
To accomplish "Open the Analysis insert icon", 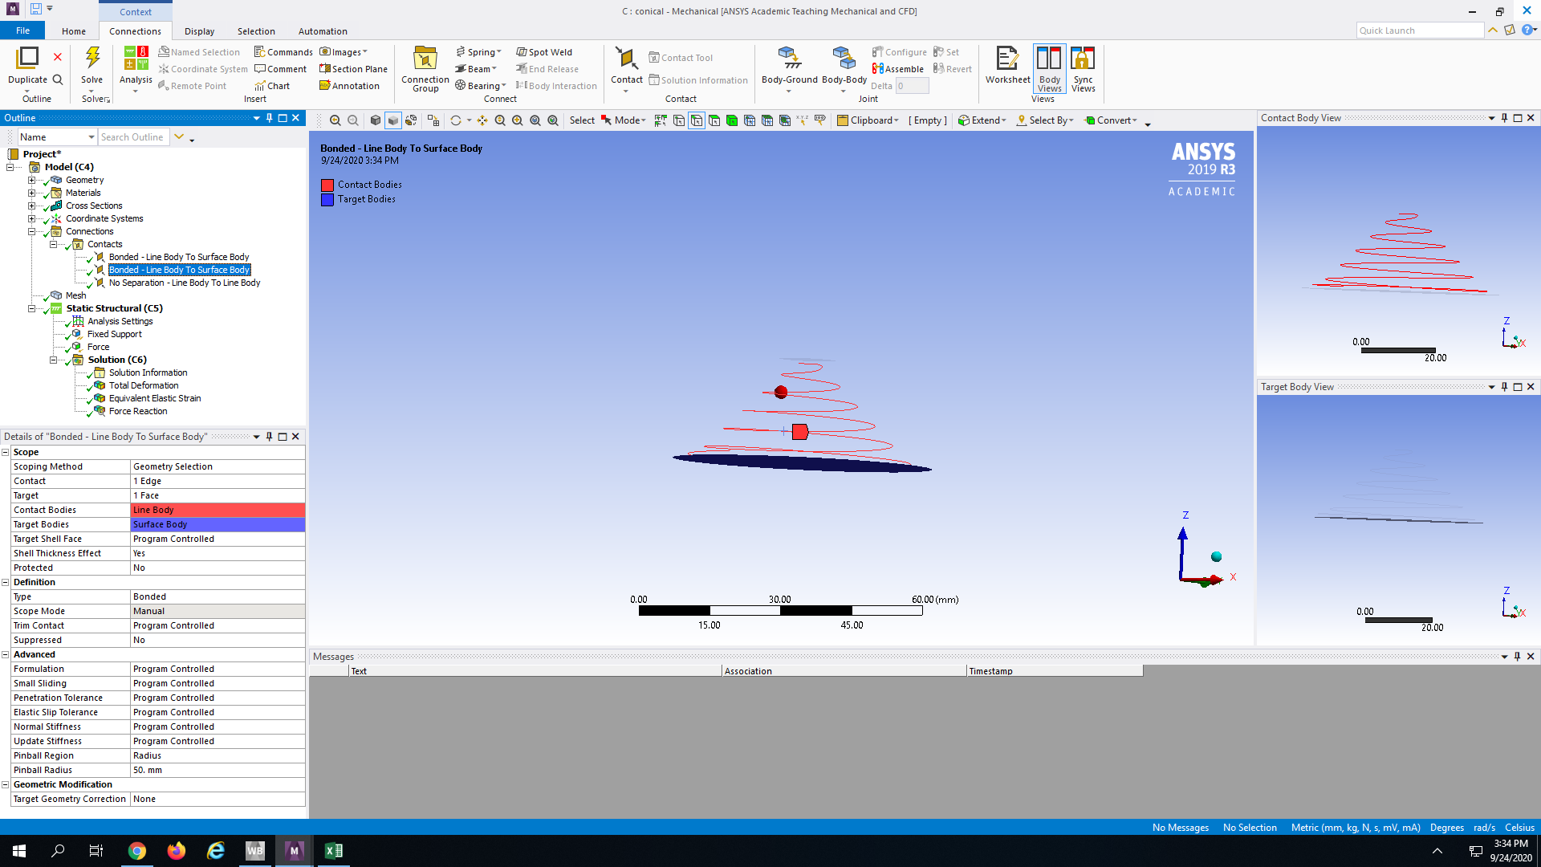I will pyautogui.click(x=136, y=59).
